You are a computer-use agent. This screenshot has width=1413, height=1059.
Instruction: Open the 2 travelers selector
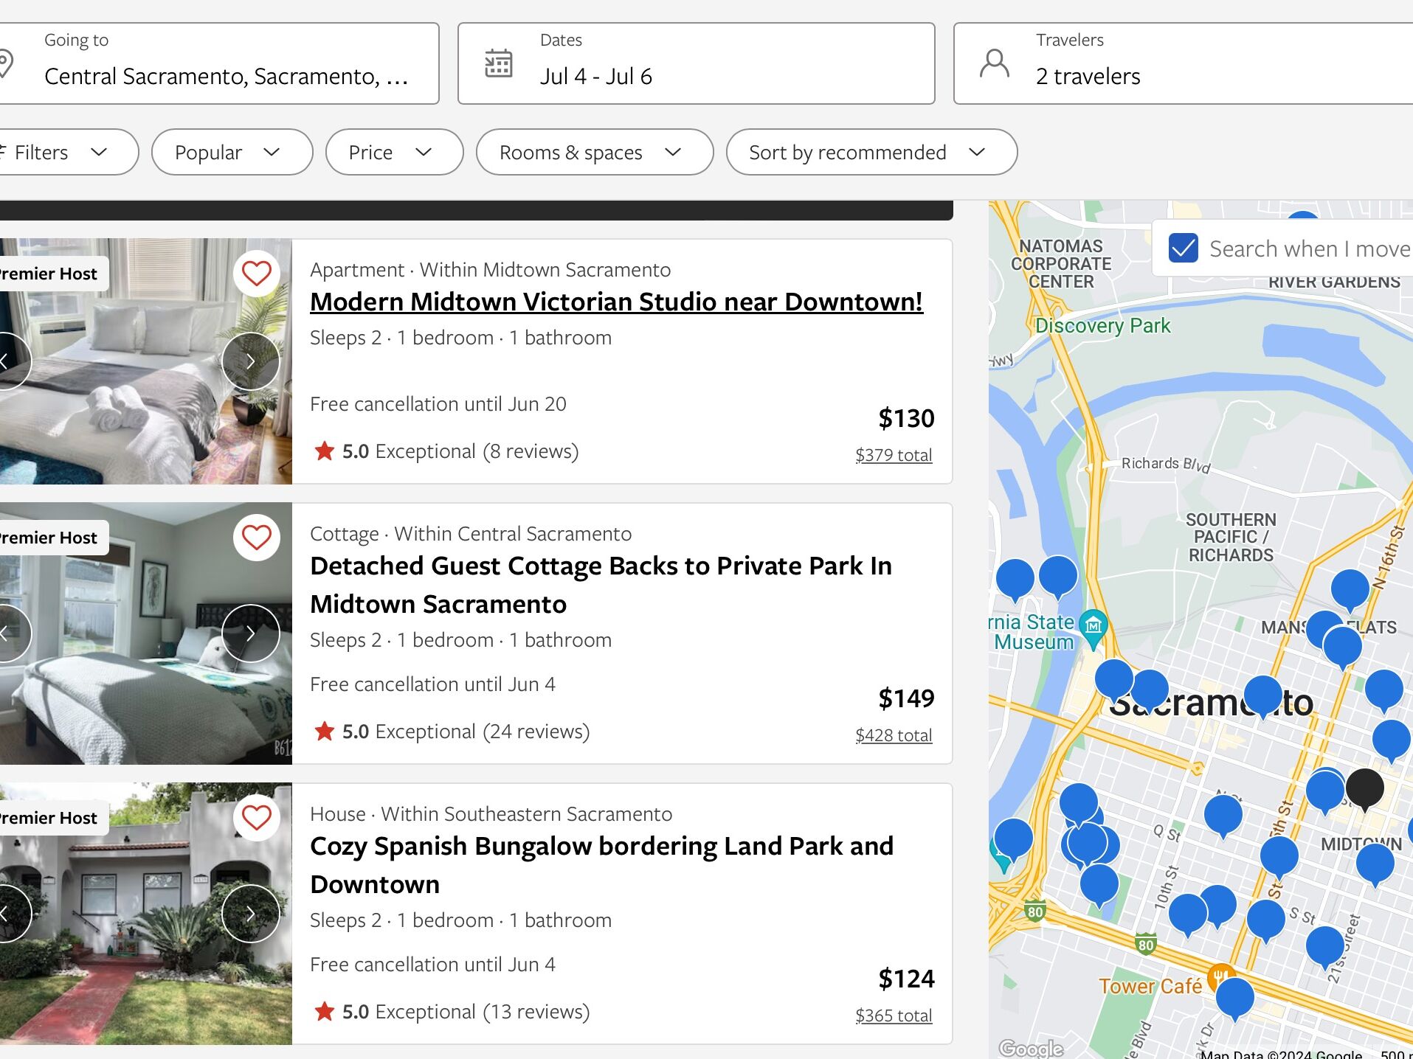pyautogui.click(x=1184, y=63)
